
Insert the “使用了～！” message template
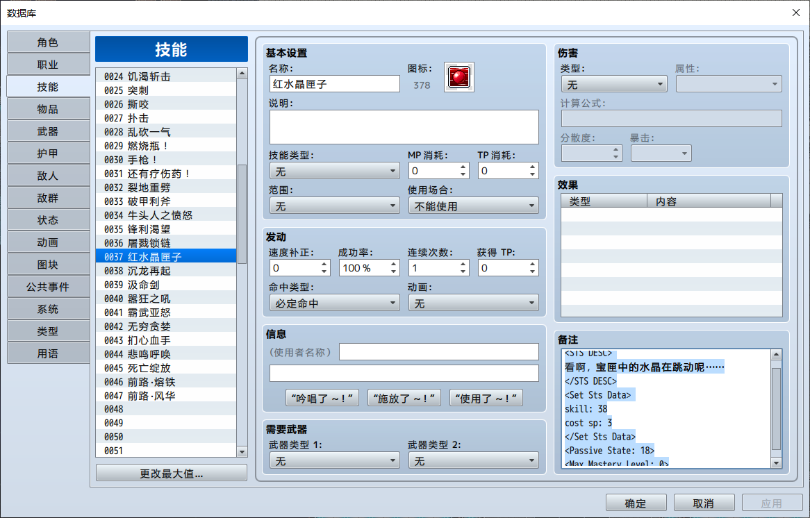tap(486, 398)
